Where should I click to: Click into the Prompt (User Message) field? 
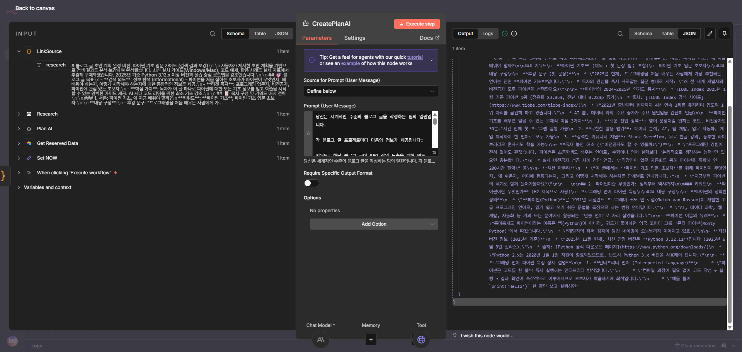tap(372, 133)
